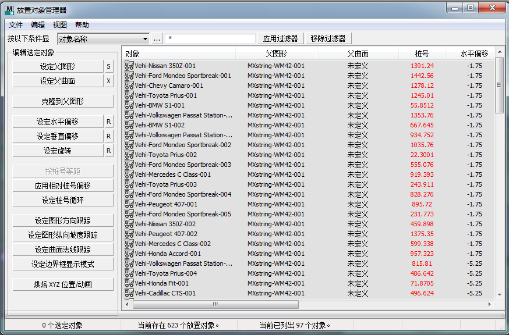This screenshot has width=509, height=335.
Task: Click the X button beside 设定父曲面
Action: tap(109, 81)
